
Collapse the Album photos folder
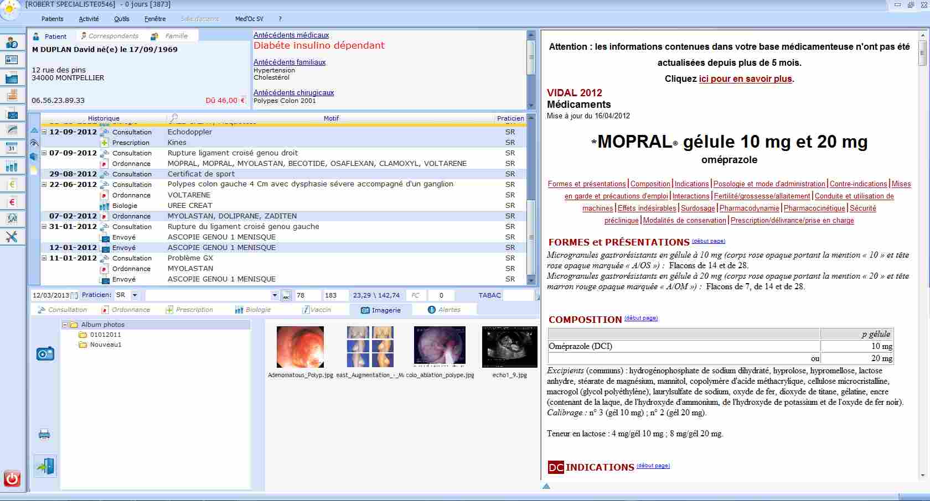[x=65, y=325]
